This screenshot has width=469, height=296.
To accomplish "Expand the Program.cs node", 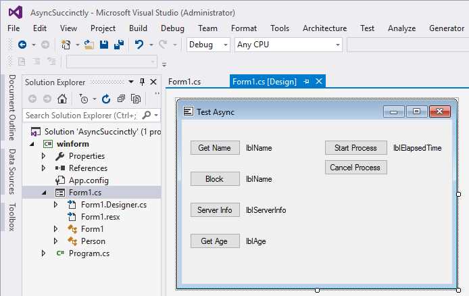I will (x=44, y=253).
